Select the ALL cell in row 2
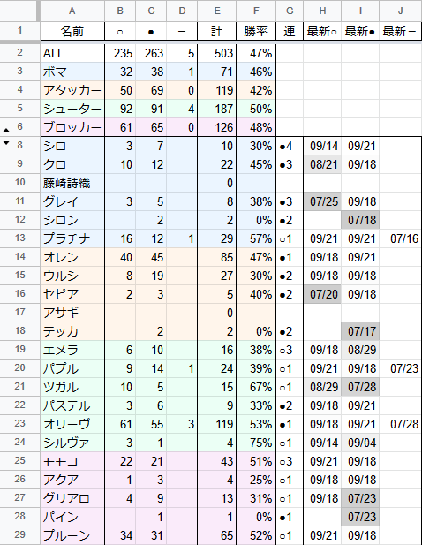This screenshot has height=545, width=422. [72, 53]
